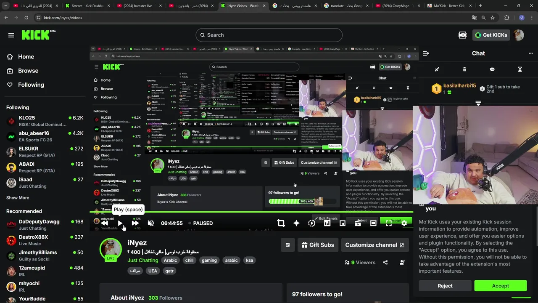
Task: Open the hamburger sidebar menu
Action: click(x=11, y=35)
